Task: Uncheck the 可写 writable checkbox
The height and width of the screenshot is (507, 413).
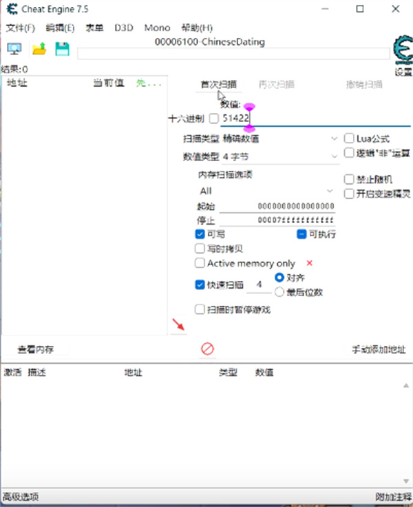Action: [200, 234]
